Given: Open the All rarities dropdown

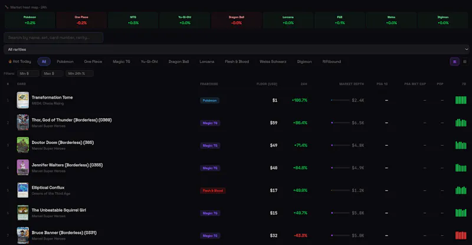Looking at the screenshot, I should pos(237,50).
